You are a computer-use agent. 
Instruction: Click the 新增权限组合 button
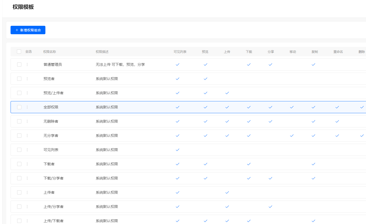28,30
